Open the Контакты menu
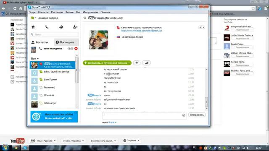 pyautogui.click(x=43, y=12)
